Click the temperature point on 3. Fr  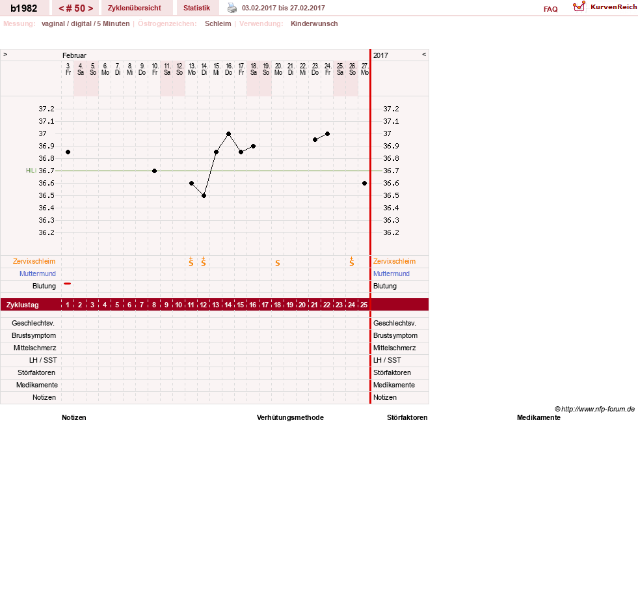pyautogui.click(x=68, y=152)
